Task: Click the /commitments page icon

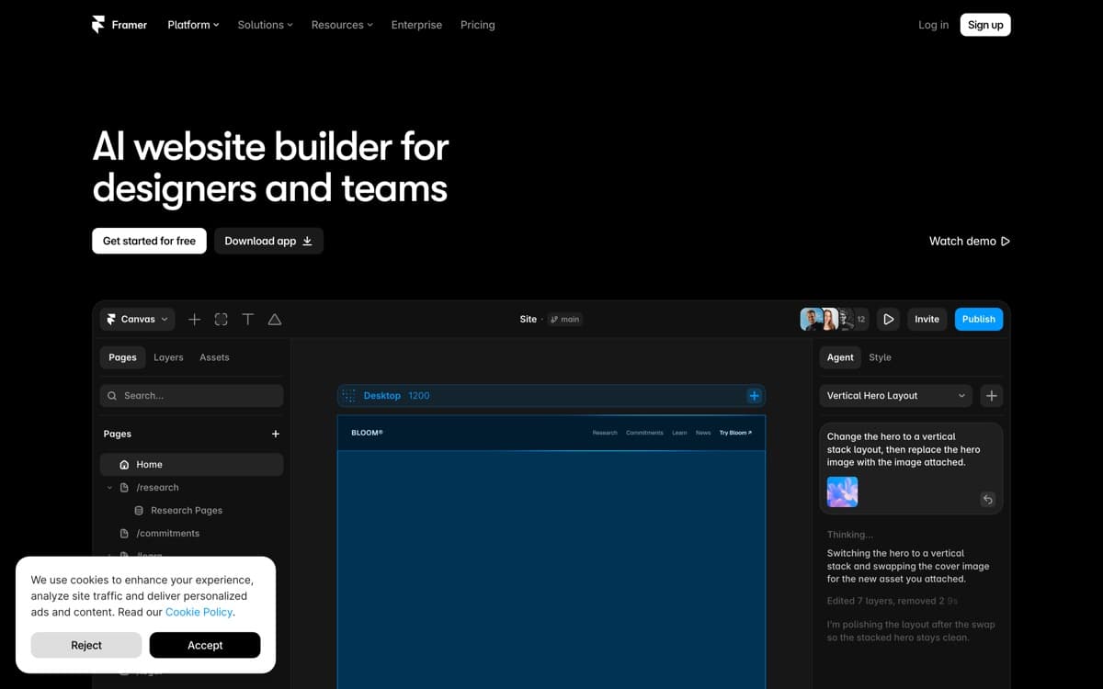Action: 124,533
